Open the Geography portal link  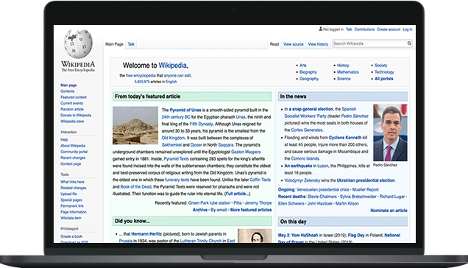point(309,79)
